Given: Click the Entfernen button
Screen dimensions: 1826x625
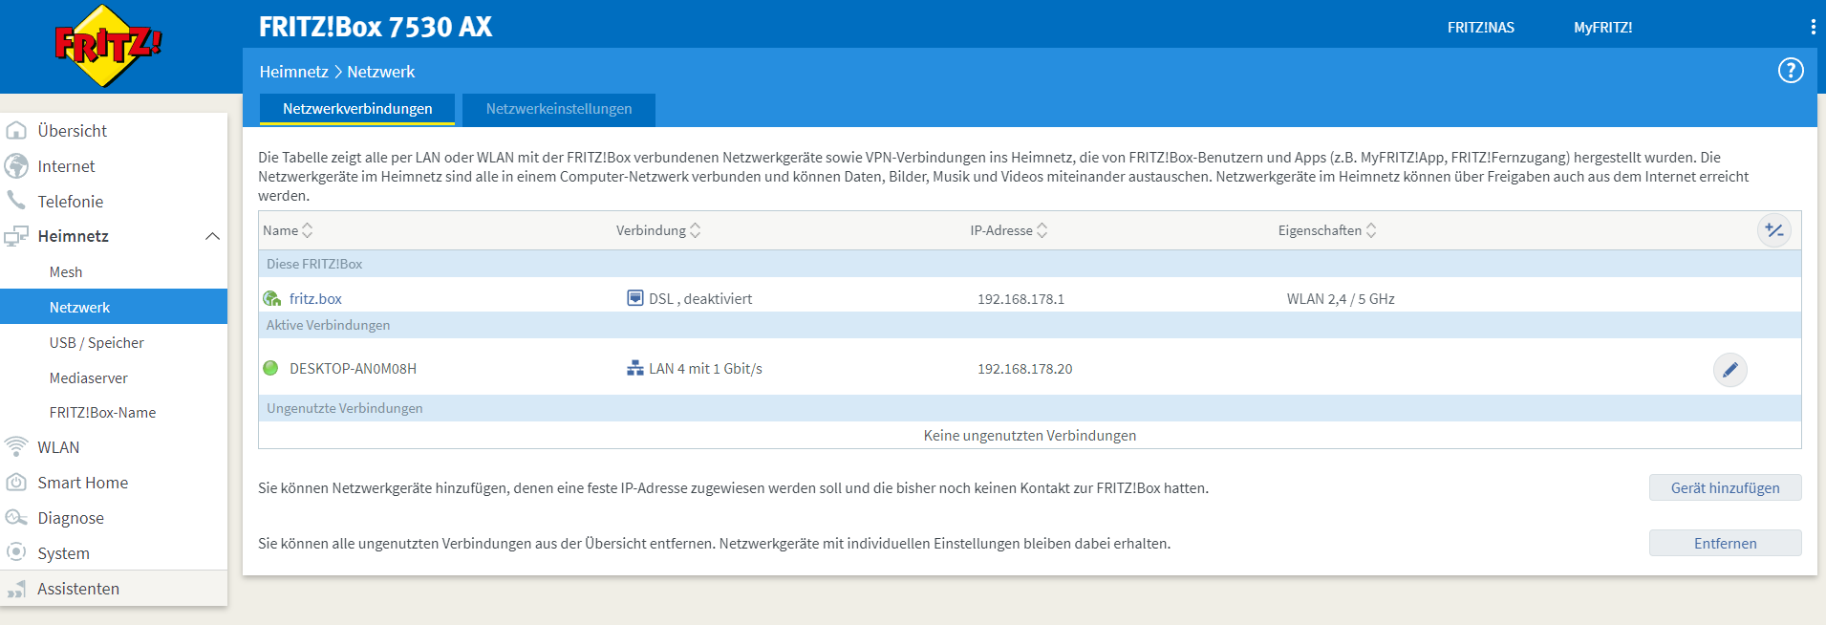Looking at the screenshot, I should [x=1725, y=543].
